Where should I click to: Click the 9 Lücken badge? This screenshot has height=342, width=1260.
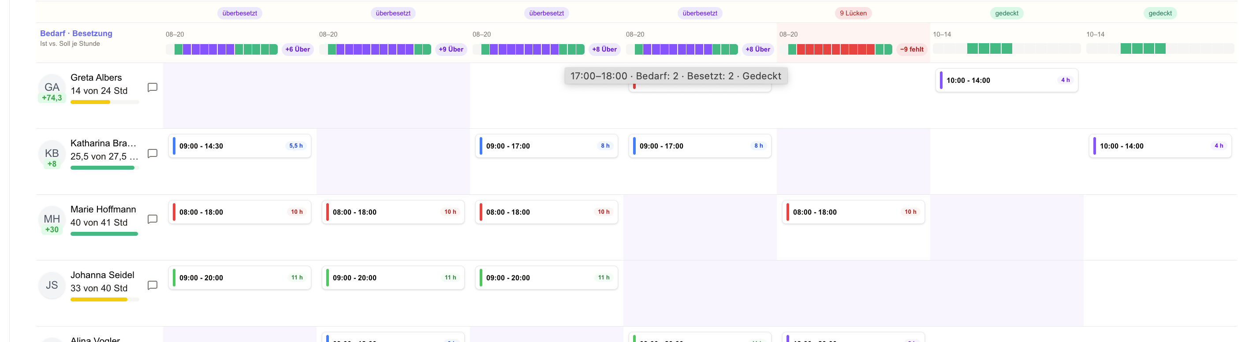pos(853,13)
